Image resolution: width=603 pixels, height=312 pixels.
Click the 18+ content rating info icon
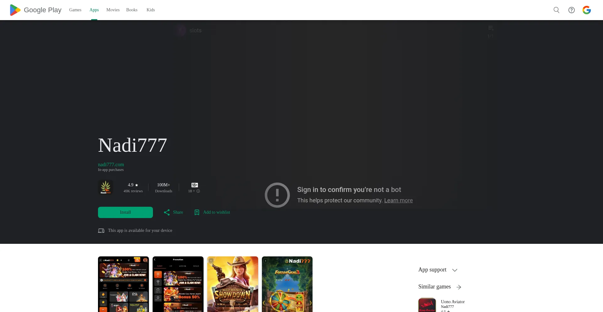pos(198,191)
